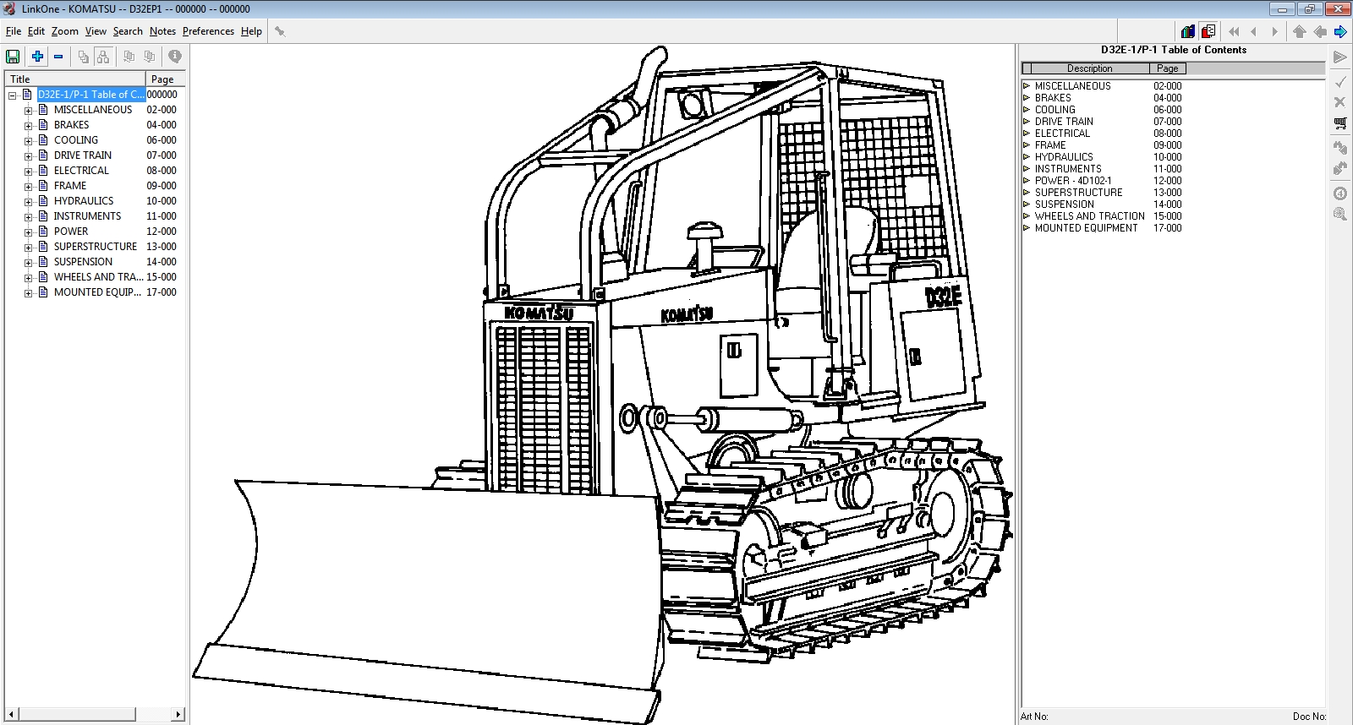Screen dimensions: 1353x725
Task: Click the grey play triangle icon on the right sidebar
Action: 1340,57
